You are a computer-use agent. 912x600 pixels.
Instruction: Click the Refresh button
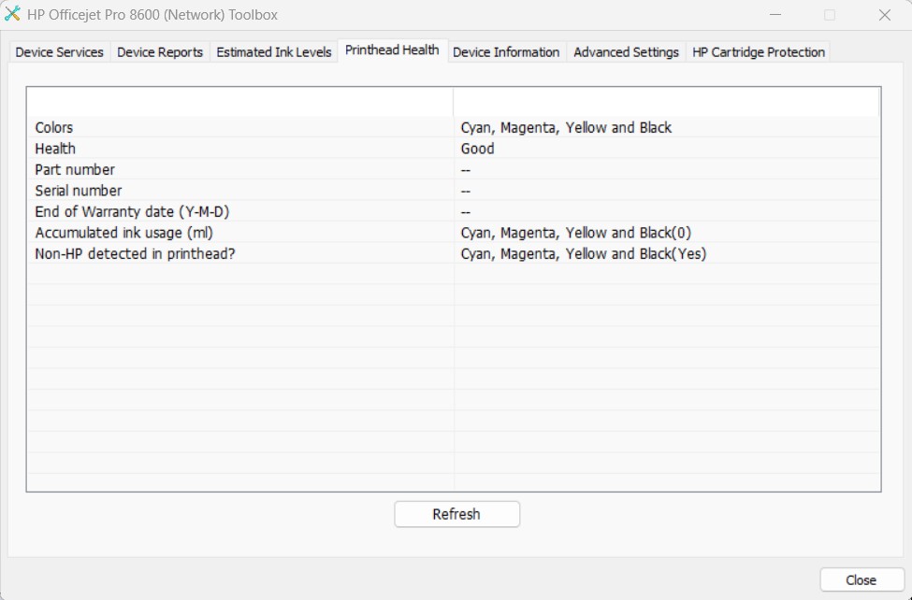456,514
